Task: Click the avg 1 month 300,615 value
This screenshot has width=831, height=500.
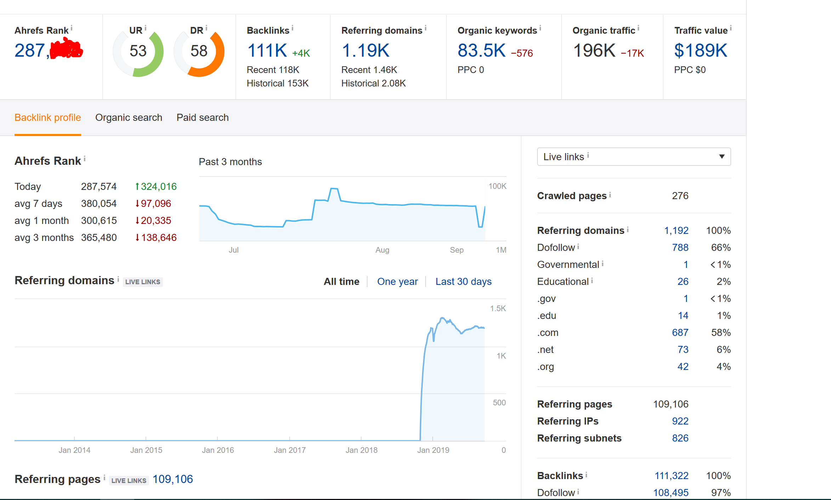Action: 99,221
